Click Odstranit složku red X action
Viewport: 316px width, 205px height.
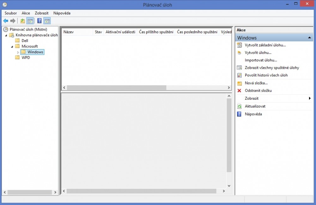point(258,91)
